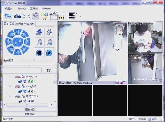Tilt the camera up with the PTZ up arrow
Screen dimensions: 165x122
[18, 32]
